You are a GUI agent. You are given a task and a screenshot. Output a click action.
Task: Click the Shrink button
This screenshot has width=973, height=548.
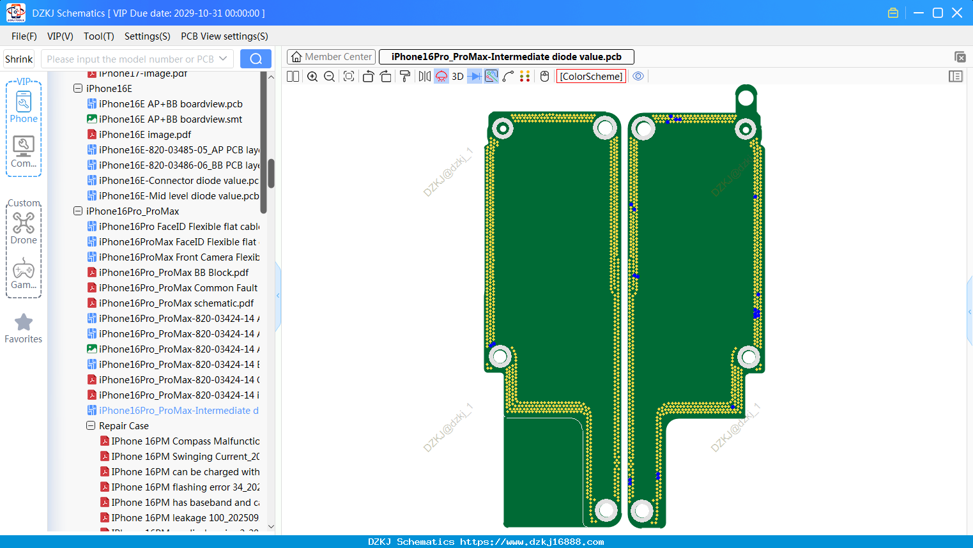coord(19,59)
